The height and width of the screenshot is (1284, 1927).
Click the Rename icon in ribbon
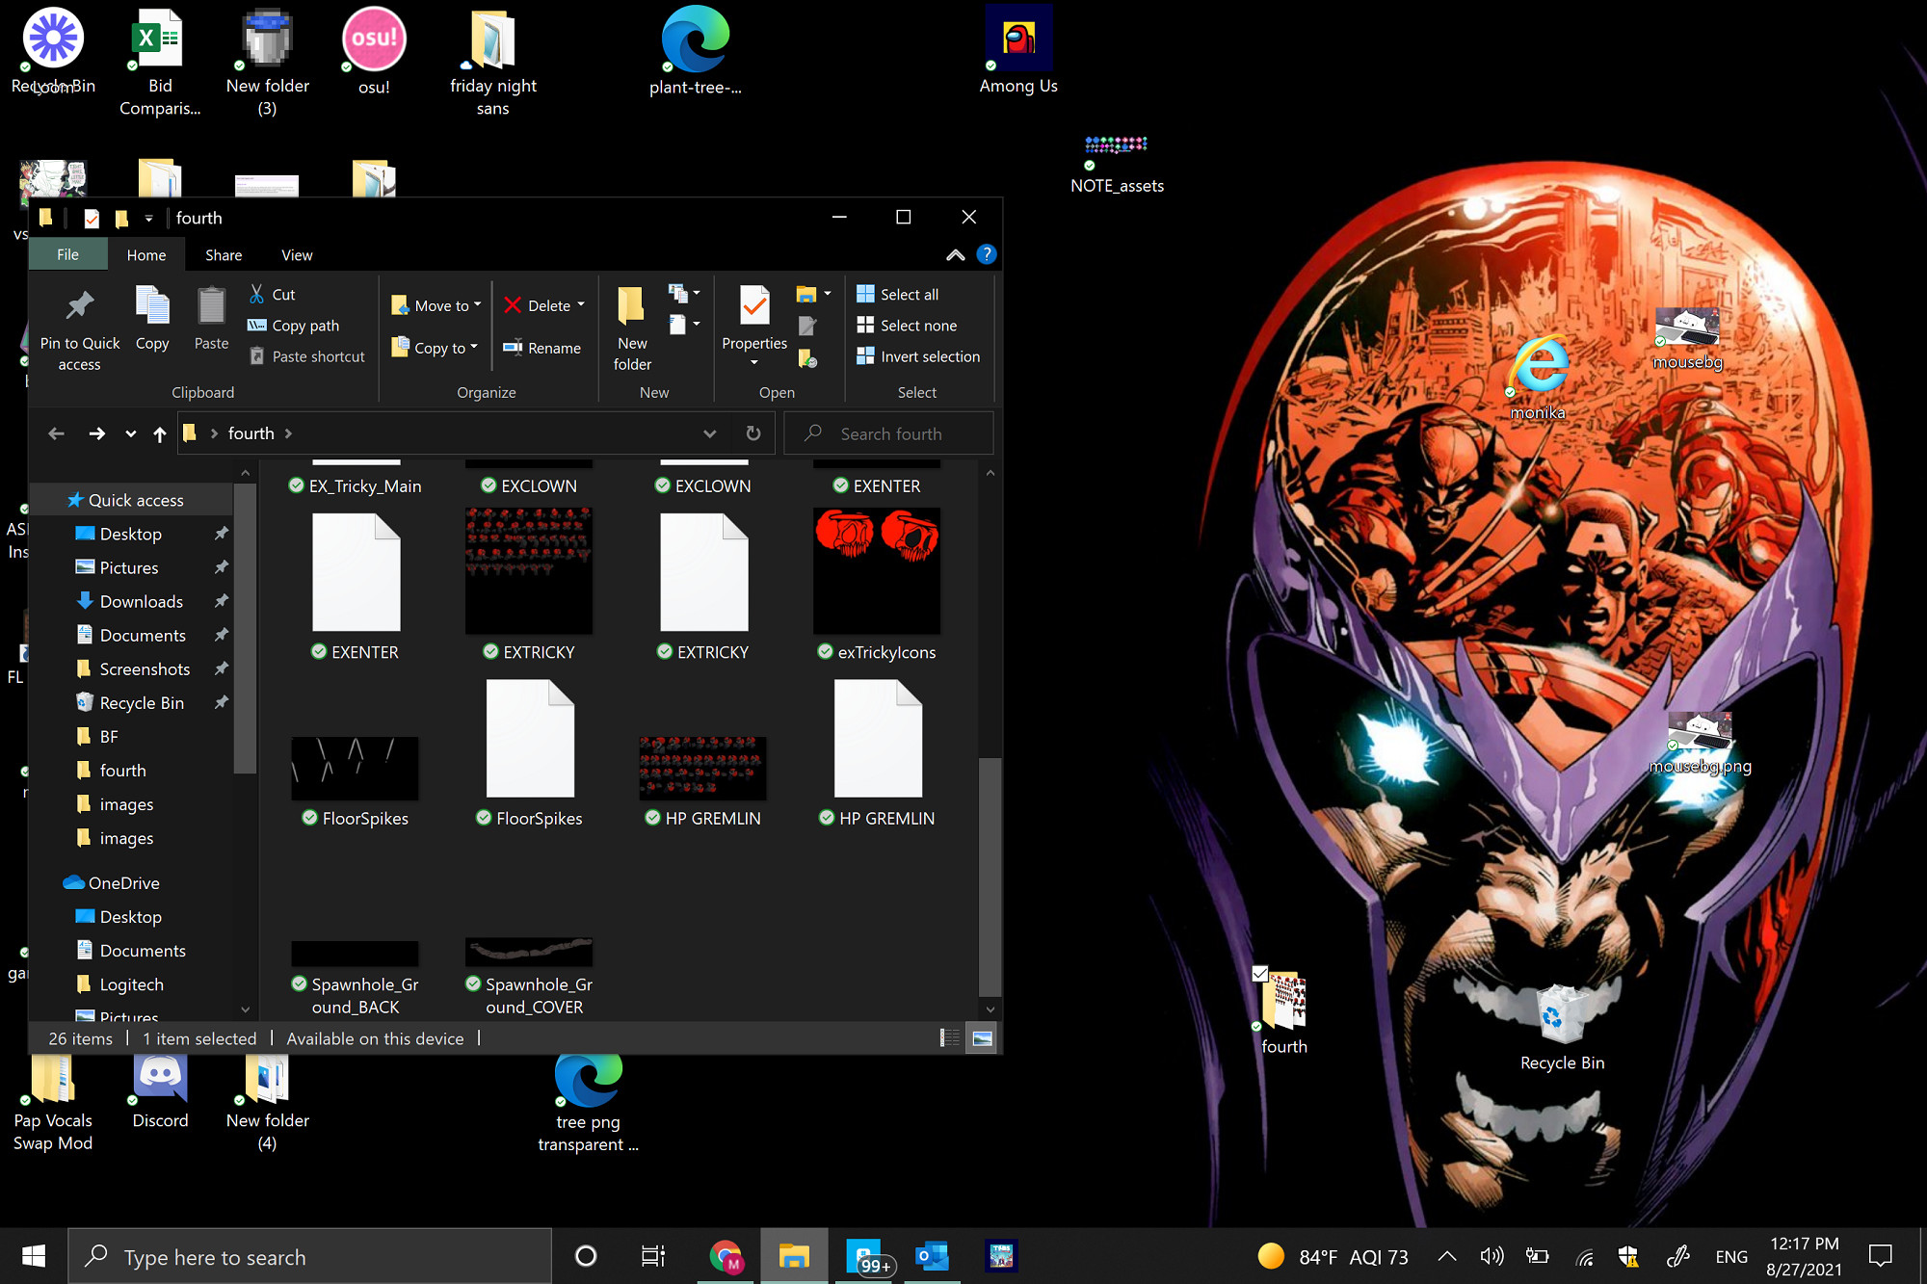(513, 348)
